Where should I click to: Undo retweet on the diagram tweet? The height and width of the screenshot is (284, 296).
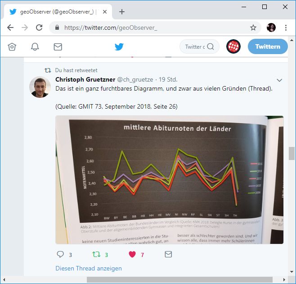click(96, 254)
